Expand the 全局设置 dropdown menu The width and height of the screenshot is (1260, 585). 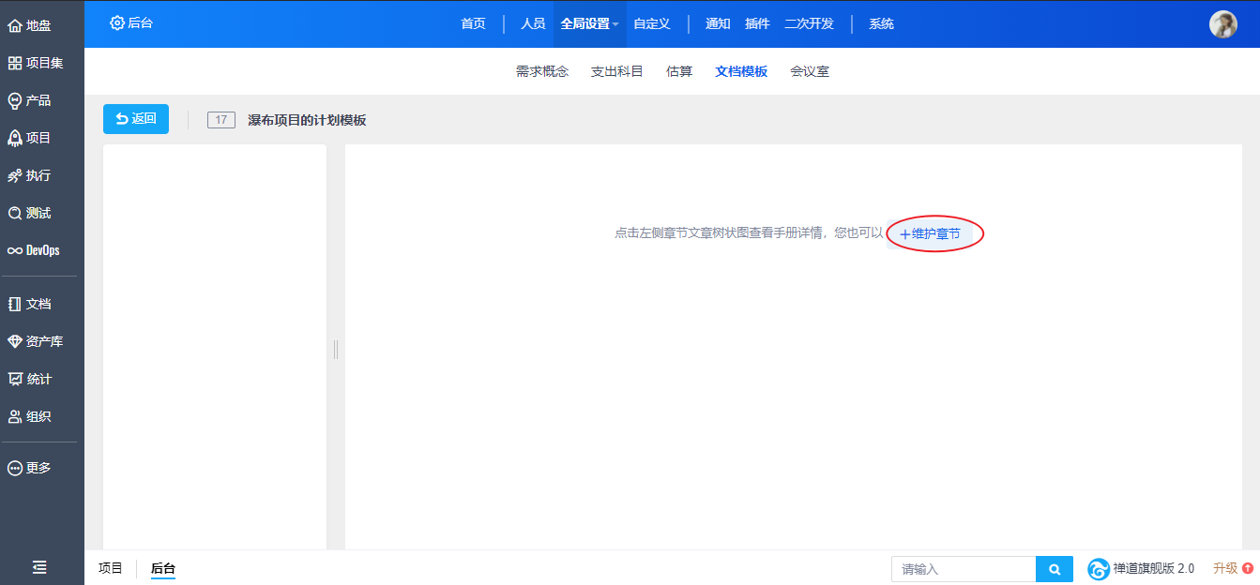tap(589, 23)
